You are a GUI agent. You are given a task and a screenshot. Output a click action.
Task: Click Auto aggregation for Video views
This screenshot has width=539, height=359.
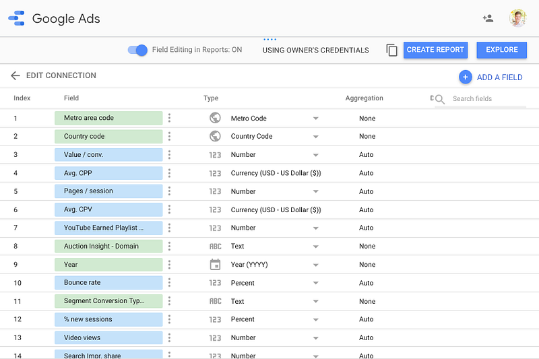pyautogui.click(x=366, y=337)
